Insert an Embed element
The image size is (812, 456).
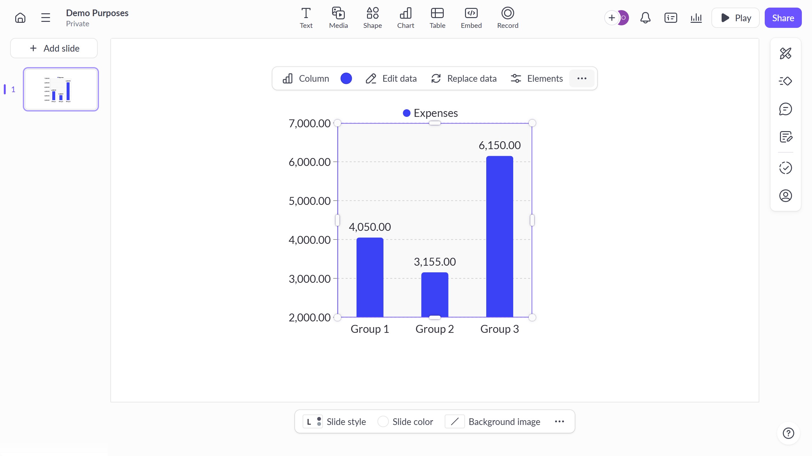click(x=471, y=18)
